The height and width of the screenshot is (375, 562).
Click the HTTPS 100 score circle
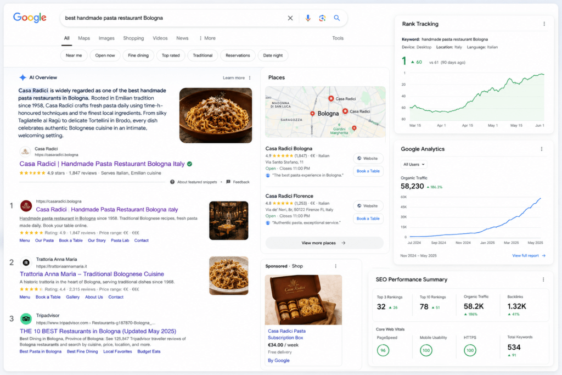(470, 350)
